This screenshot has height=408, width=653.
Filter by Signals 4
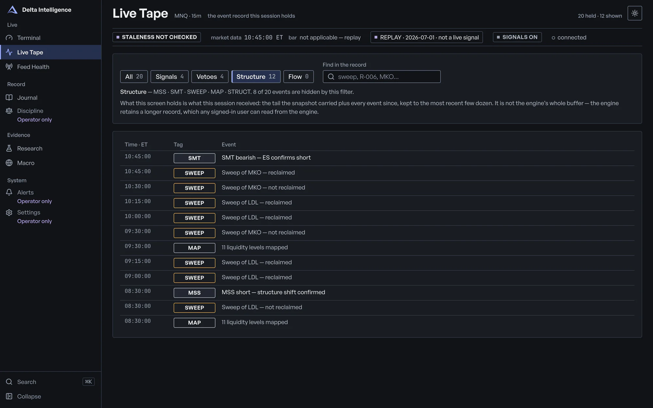click(x=169, y=77)
